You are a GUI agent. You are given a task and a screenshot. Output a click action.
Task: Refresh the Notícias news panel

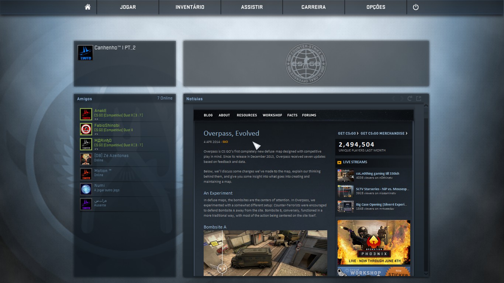(x=410, y=98)
